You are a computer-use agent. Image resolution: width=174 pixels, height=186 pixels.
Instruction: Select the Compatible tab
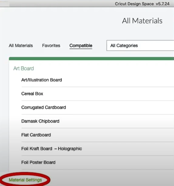coord(81,46)
